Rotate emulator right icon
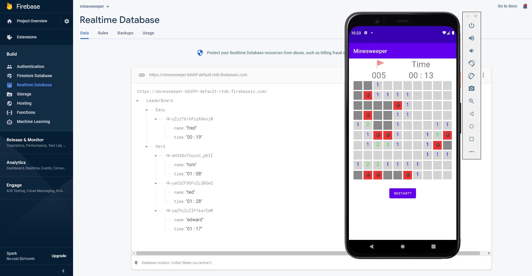The height and width of the screenshot is (276, 532). pyautogui.click(x=472, y=76)
